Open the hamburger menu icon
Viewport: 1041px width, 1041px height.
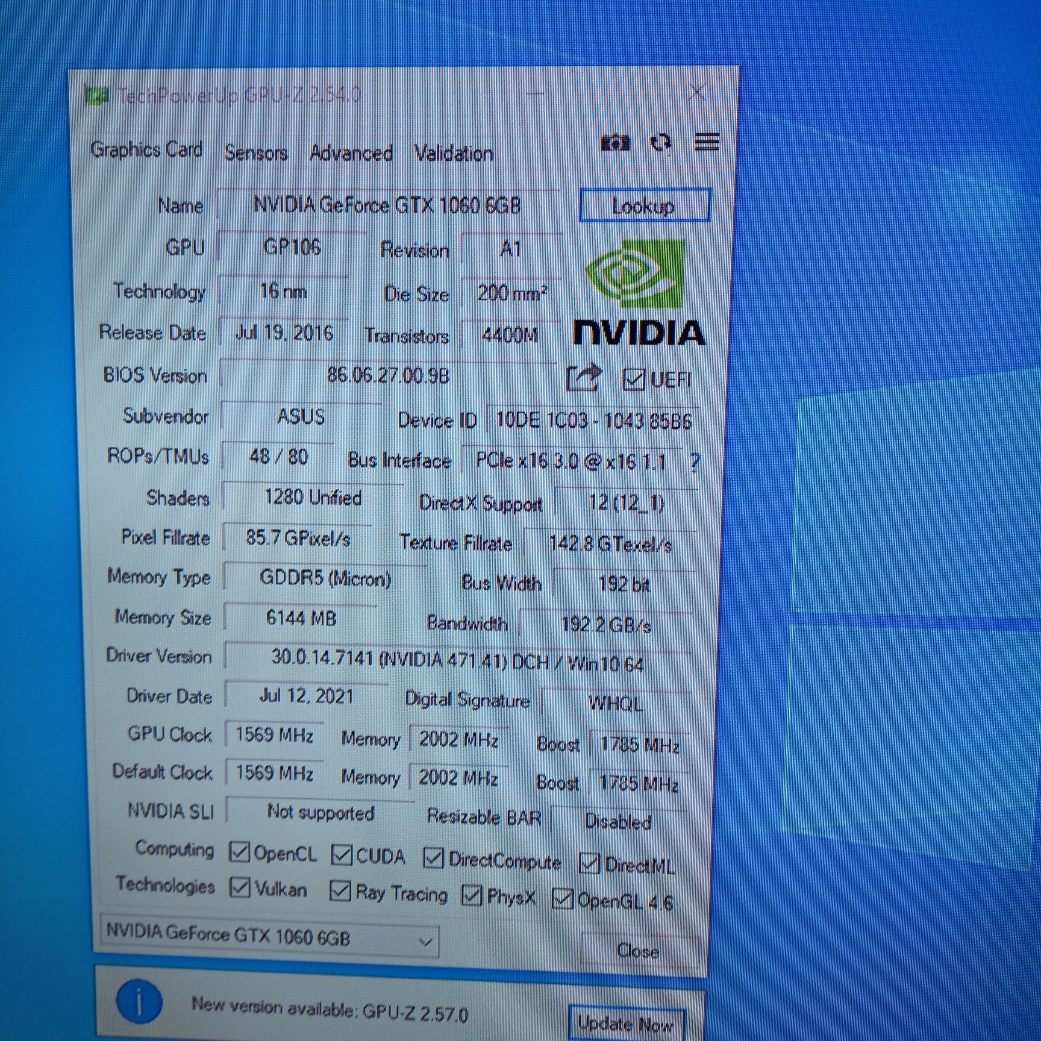(707, 142)
